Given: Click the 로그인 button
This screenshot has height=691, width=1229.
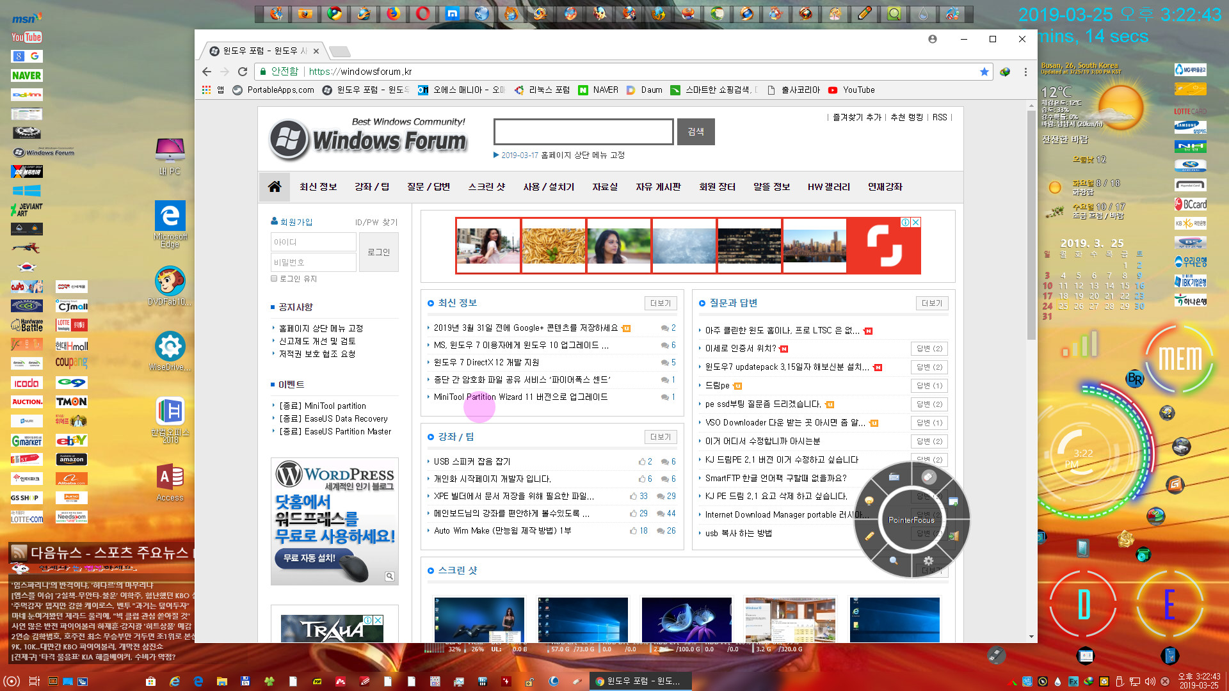Looking at the screenshot, I should 379,252.
